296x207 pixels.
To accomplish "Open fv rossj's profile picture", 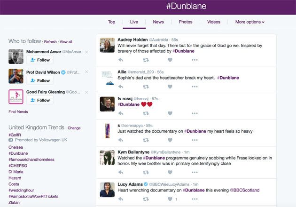I will (x=107, y=104).
